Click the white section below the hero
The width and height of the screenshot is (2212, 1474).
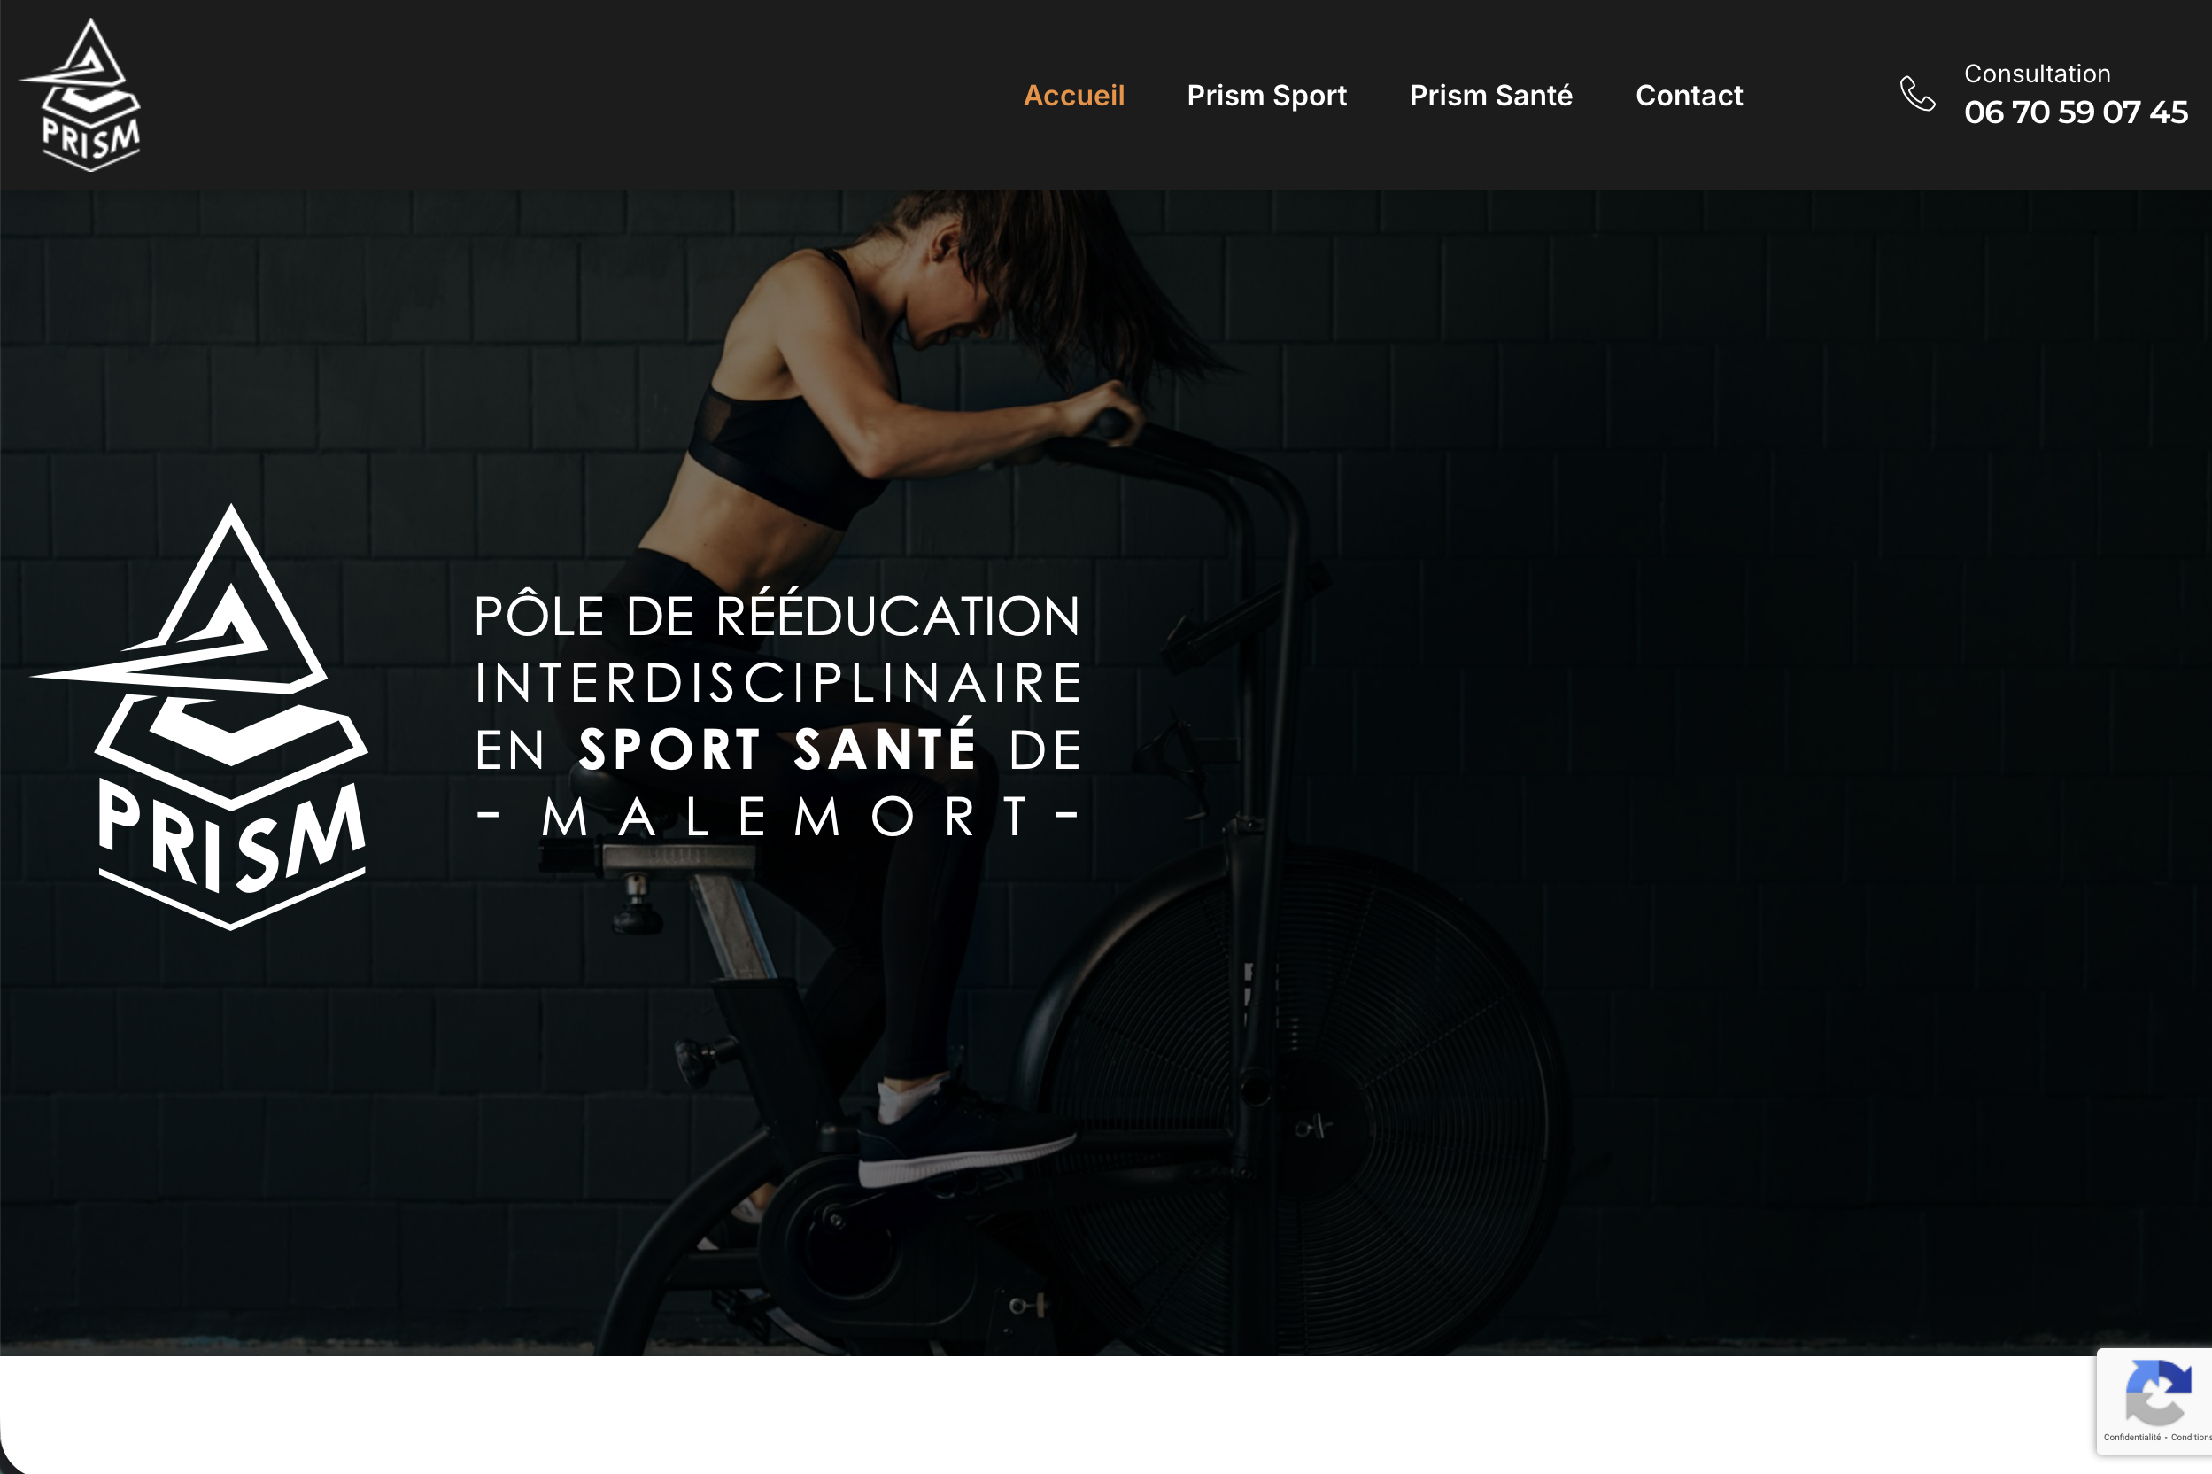pyautogui.click(x=1033, y=1415)
